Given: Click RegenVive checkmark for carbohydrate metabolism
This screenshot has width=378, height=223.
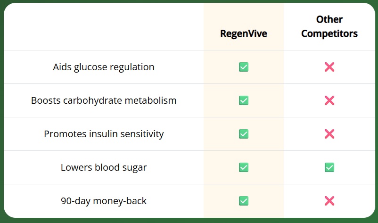Looking at the screenshot, I should click(x=244, y=100).
